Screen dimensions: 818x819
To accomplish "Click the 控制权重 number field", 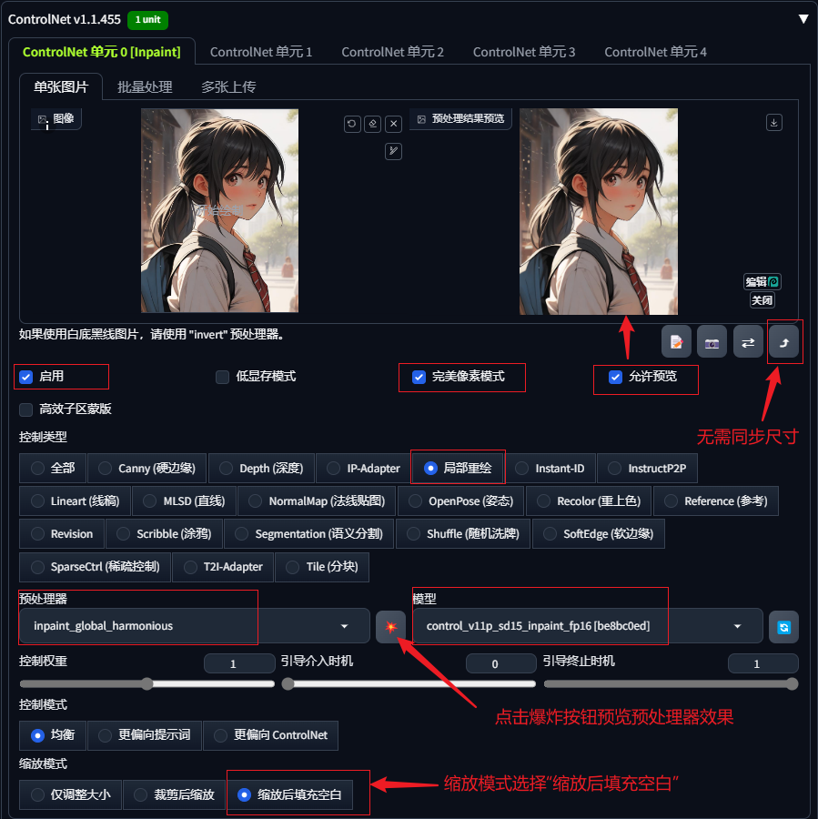I will pos(239,664).
